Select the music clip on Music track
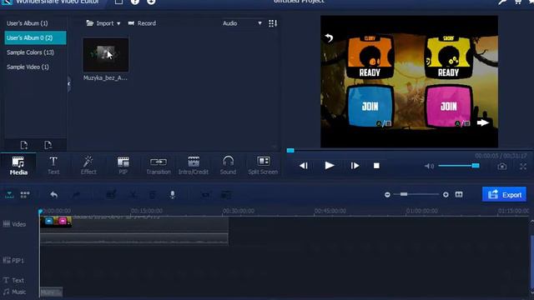This screenshot has height=300, width=534. [51, 292]
